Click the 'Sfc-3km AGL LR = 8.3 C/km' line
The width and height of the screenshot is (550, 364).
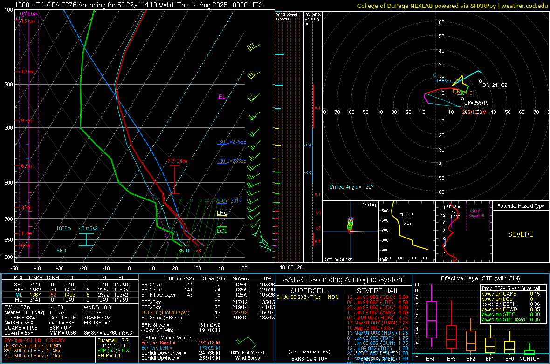coord(35,340)
